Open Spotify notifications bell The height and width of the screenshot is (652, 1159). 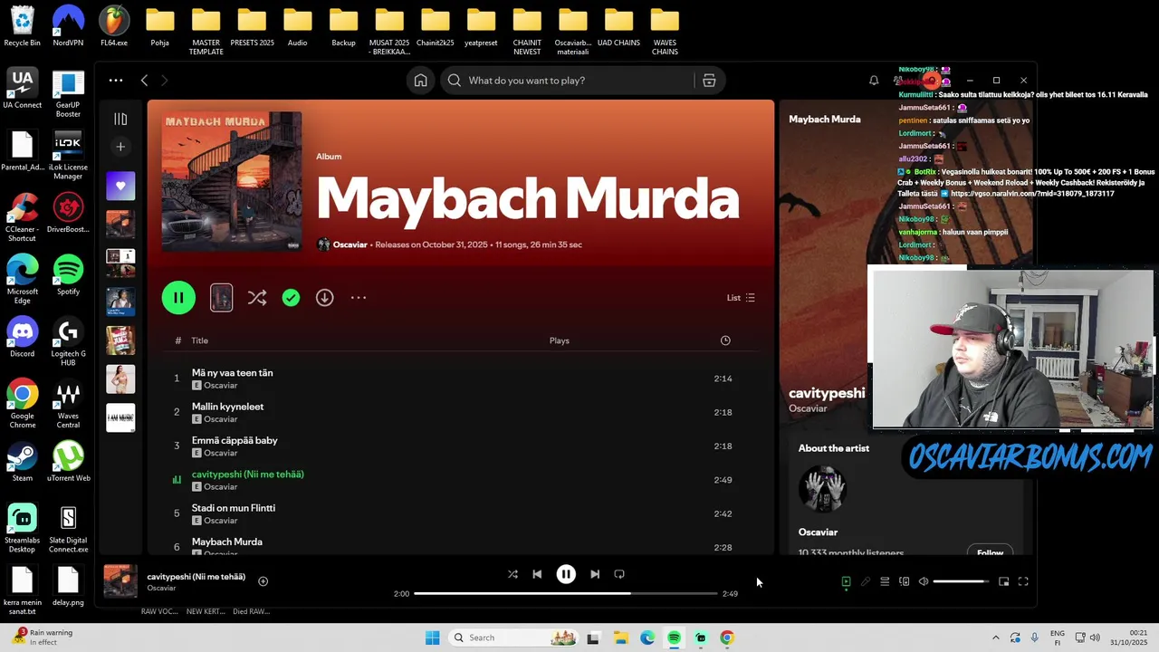pos(874,81)
